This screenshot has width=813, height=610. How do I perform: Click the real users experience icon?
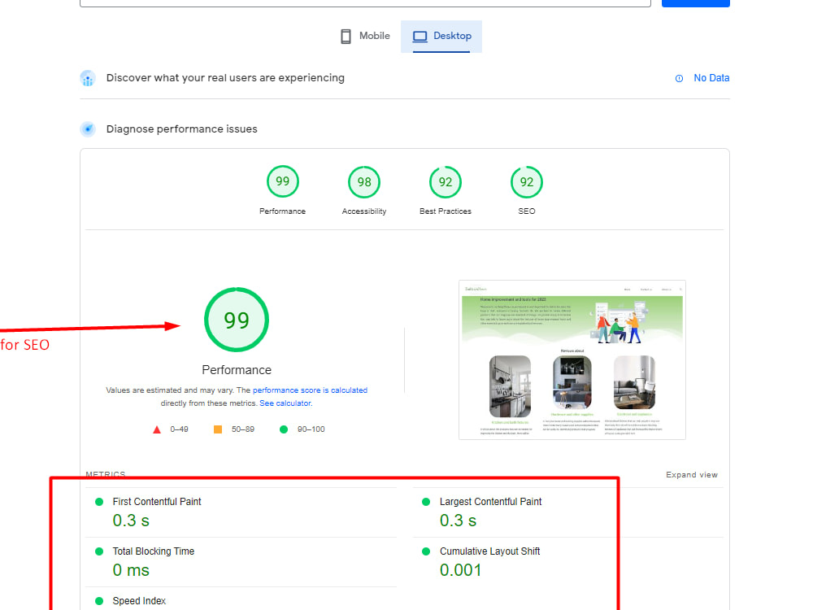tap(88, 78)
